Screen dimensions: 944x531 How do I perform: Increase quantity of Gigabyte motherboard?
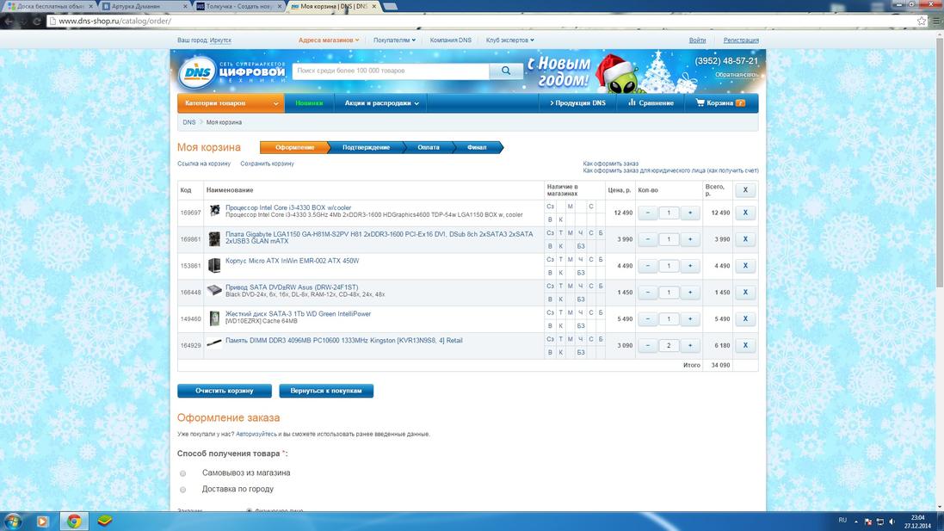click(x=690, y=239)
